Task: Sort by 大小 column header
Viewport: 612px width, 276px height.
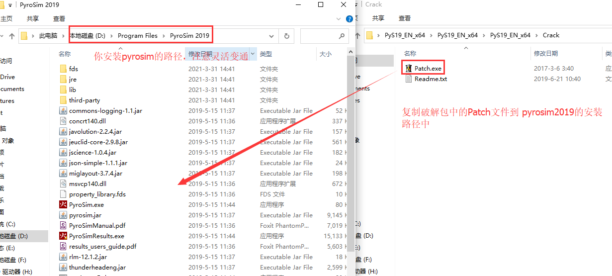Action: tap(325, 54)
